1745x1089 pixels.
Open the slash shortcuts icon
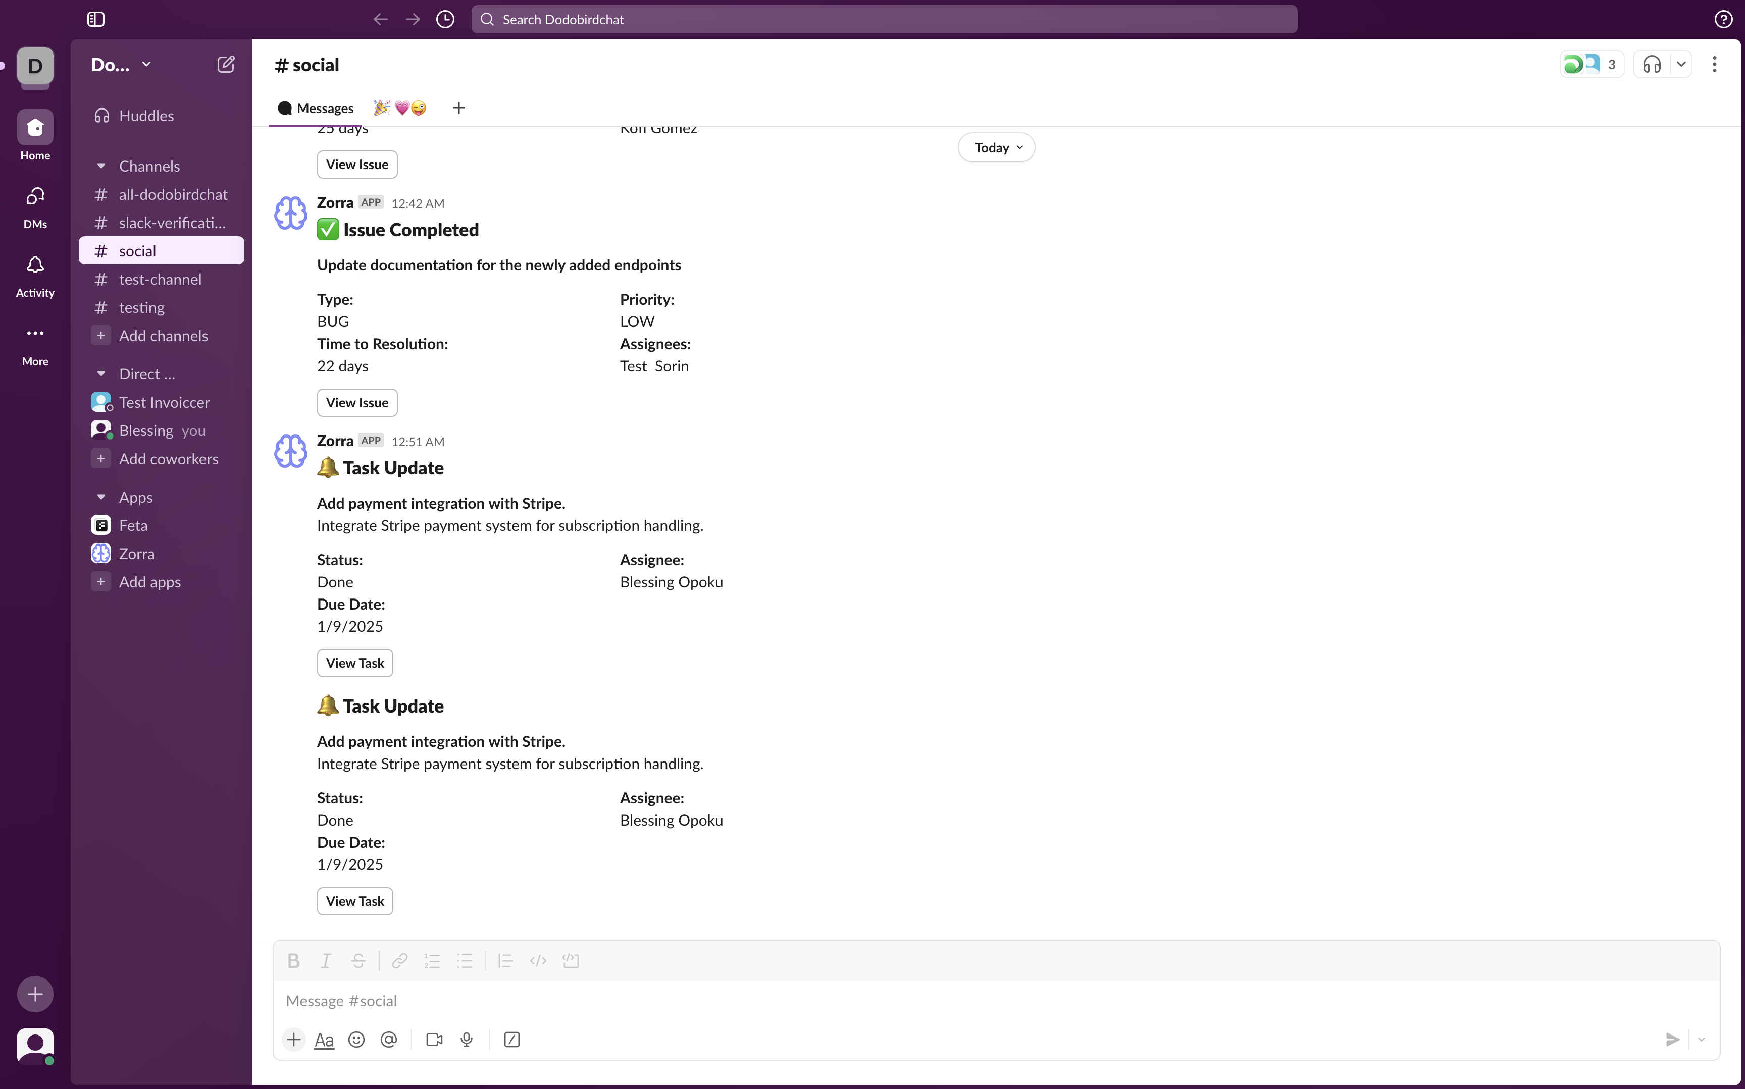(511, 1040)
